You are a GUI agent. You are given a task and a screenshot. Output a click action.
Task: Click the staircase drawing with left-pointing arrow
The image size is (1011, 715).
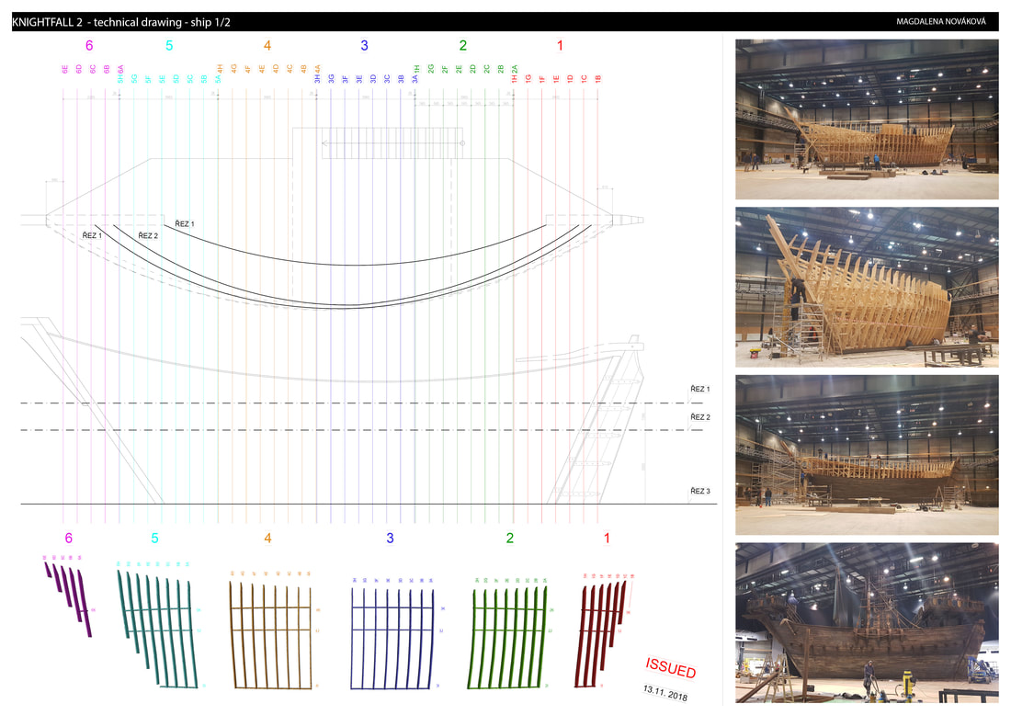click(392, 143)
